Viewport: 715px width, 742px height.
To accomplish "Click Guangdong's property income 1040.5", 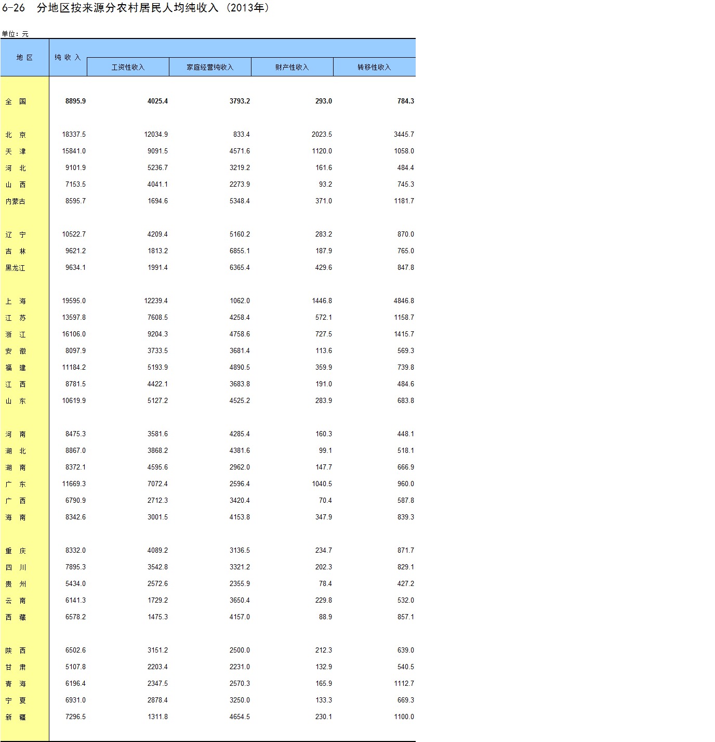I will tap(322, 484).
